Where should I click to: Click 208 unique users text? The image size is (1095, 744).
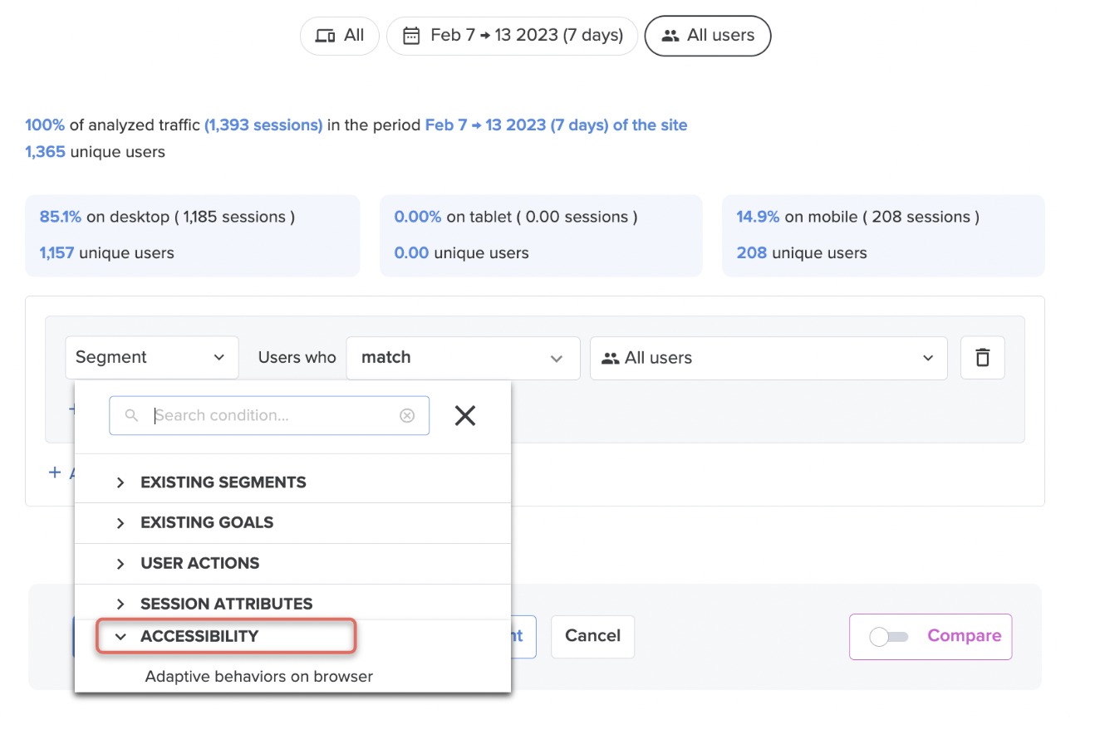tap(802, 253)
